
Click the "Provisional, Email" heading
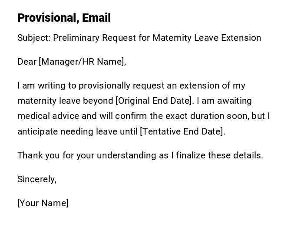pos(64,18)
